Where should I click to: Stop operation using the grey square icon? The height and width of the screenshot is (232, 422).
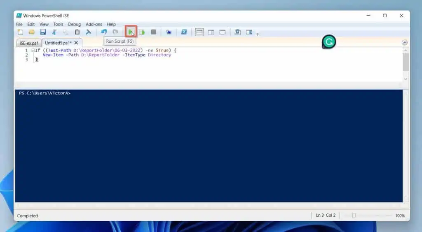(x=153, y=32)
